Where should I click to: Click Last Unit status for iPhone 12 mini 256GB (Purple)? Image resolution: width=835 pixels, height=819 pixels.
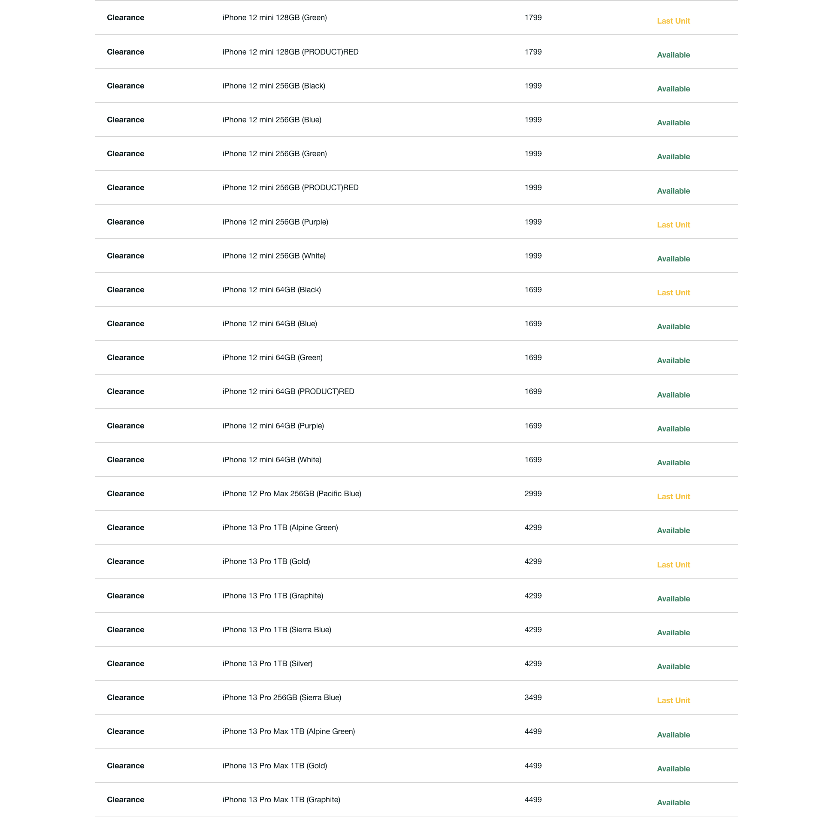pos(673,225)
